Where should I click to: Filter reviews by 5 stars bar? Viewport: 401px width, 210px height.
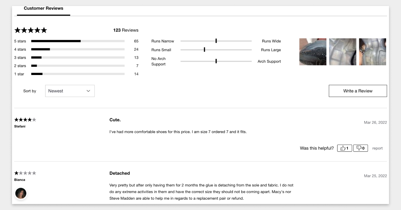pos(78,41)
